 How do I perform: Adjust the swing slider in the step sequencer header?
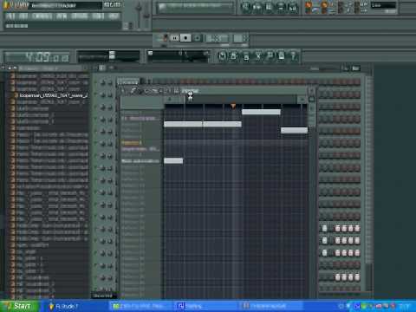coord(327,68)
